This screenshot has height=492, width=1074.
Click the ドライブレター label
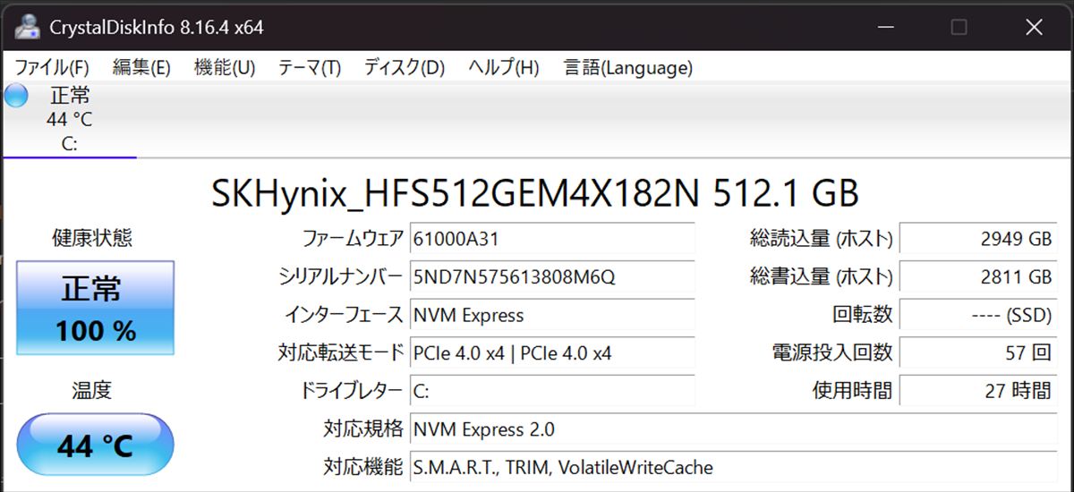pyautogui.click(x=350, y=391)
